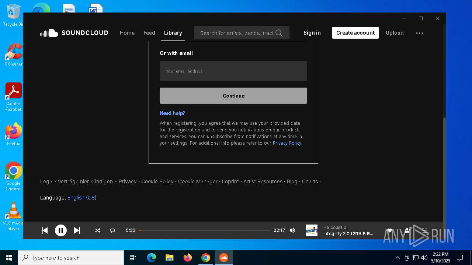Open Verträge hier kündigen link
The width and height of the screenshot is (472, 265).
tap(86, 181)
